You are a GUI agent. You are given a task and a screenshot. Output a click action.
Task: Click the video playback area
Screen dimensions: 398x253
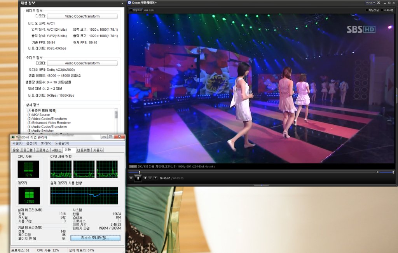click(x=261, y=88)
